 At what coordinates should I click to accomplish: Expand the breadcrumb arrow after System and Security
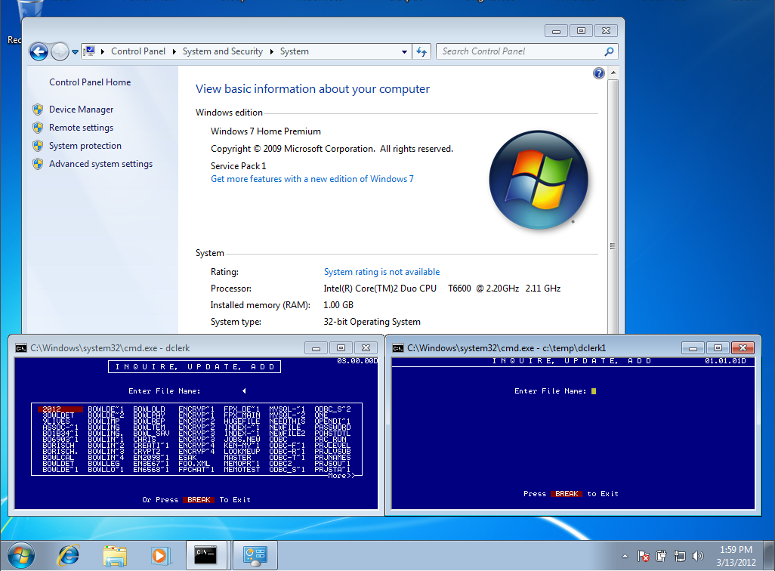(x=271, y=51)
